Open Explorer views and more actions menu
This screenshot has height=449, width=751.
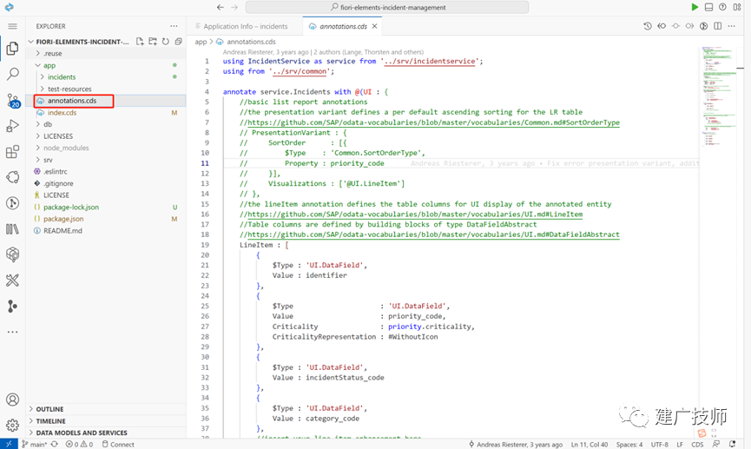point(174,26)
